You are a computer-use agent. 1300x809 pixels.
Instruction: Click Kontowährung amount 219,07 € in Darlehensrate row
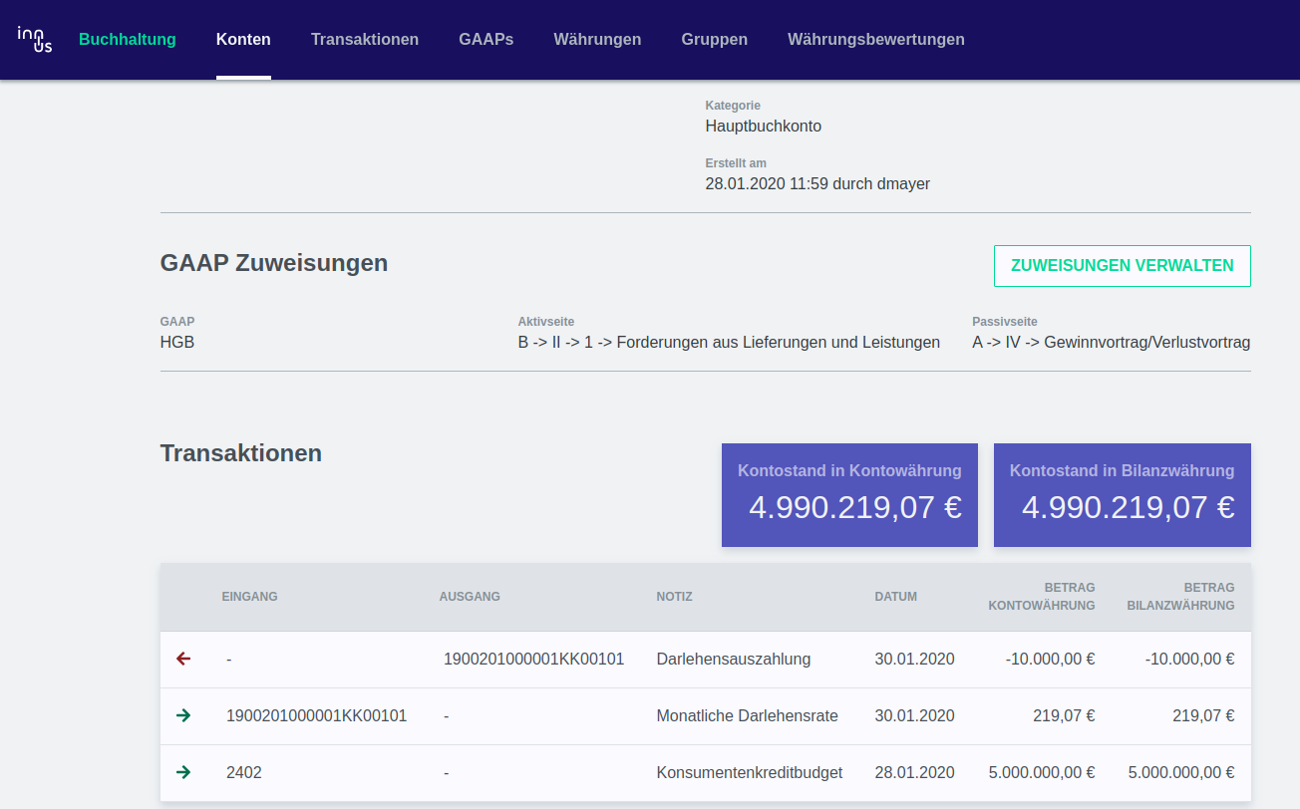pos(1064,715)
